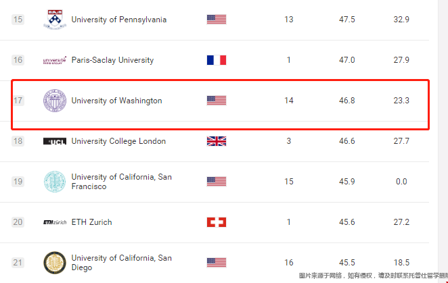
Task: Click the Paris-Saclay University logo
Action: click(54, 60)
